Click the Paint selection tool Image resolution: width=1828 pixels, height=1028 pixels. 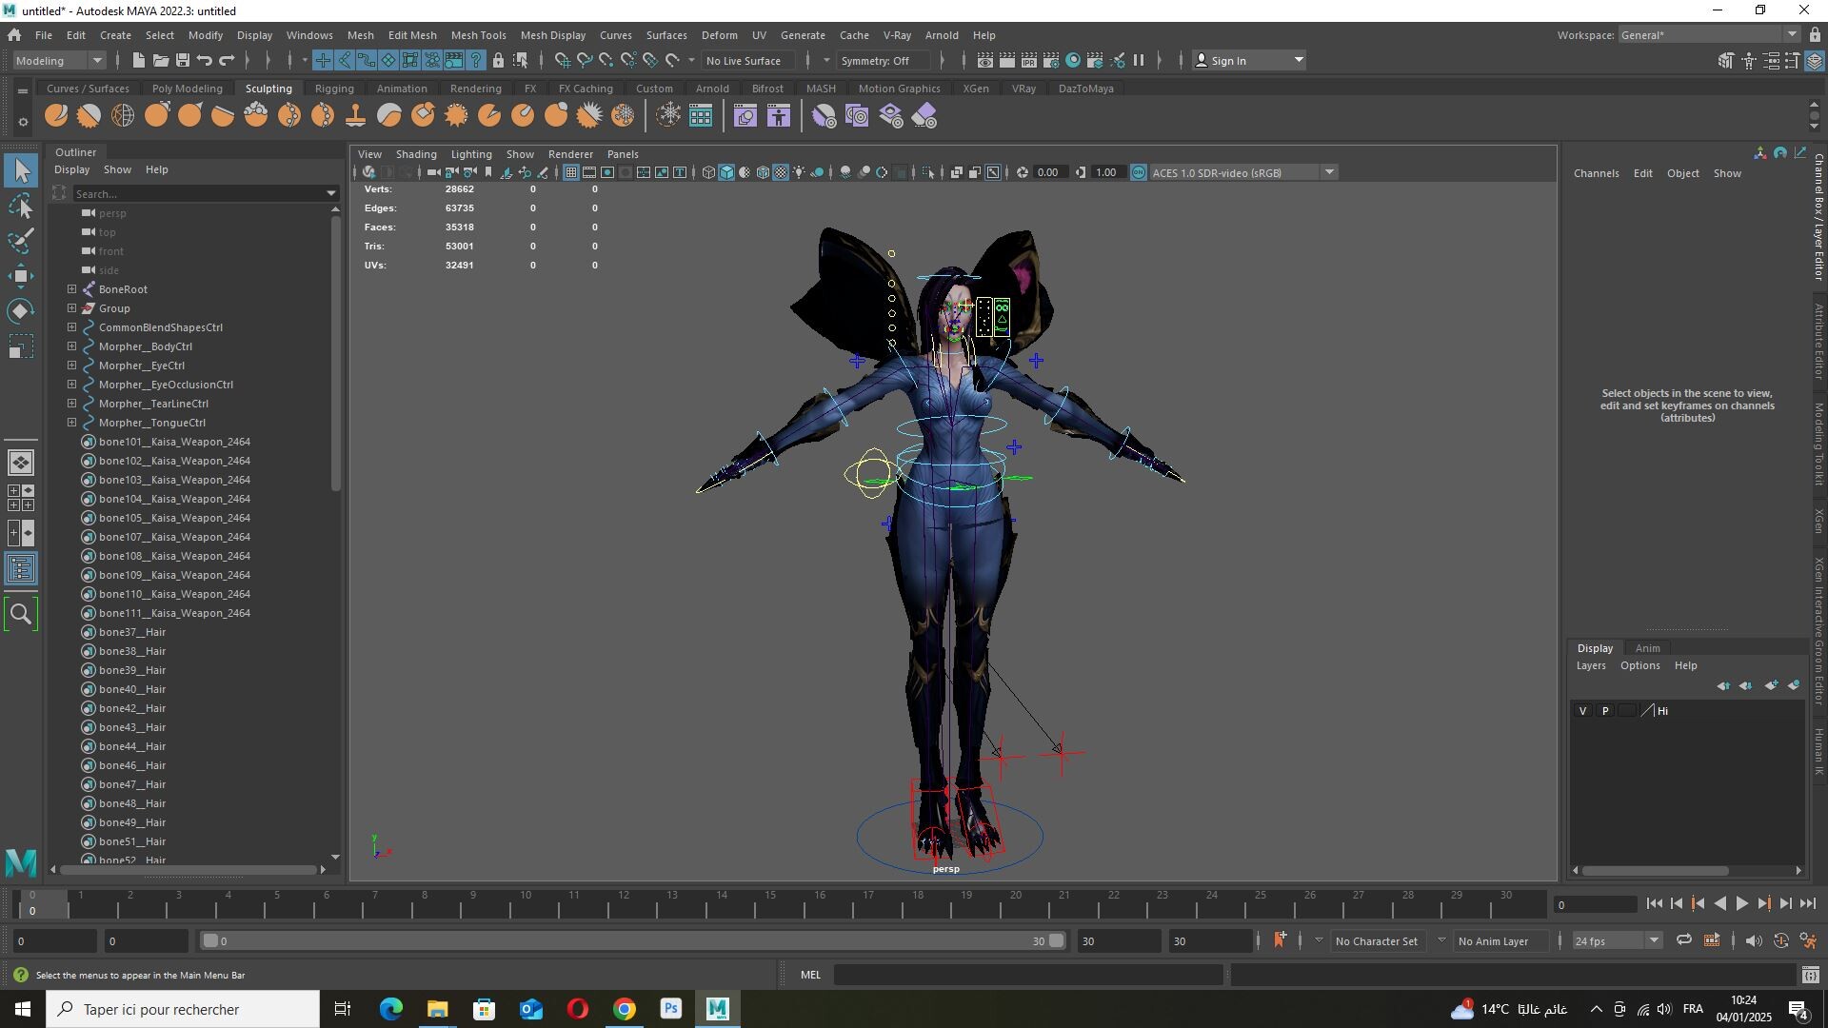coord(21,241)
